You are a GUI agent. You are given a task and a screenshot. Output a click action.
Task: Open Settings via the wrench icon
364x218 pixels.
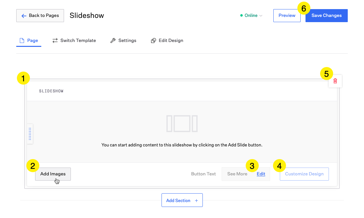113,41
